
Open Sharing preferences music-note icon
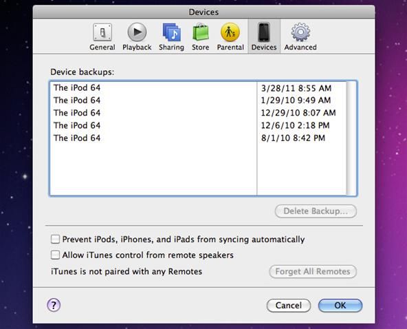tap(171, 32)
